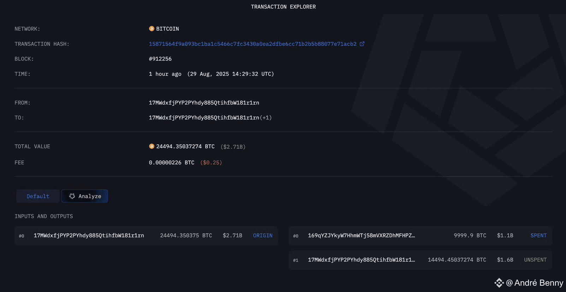Click the total value 24494.35037274 BTC
The image size is (566, 292).
pos(185,146)
